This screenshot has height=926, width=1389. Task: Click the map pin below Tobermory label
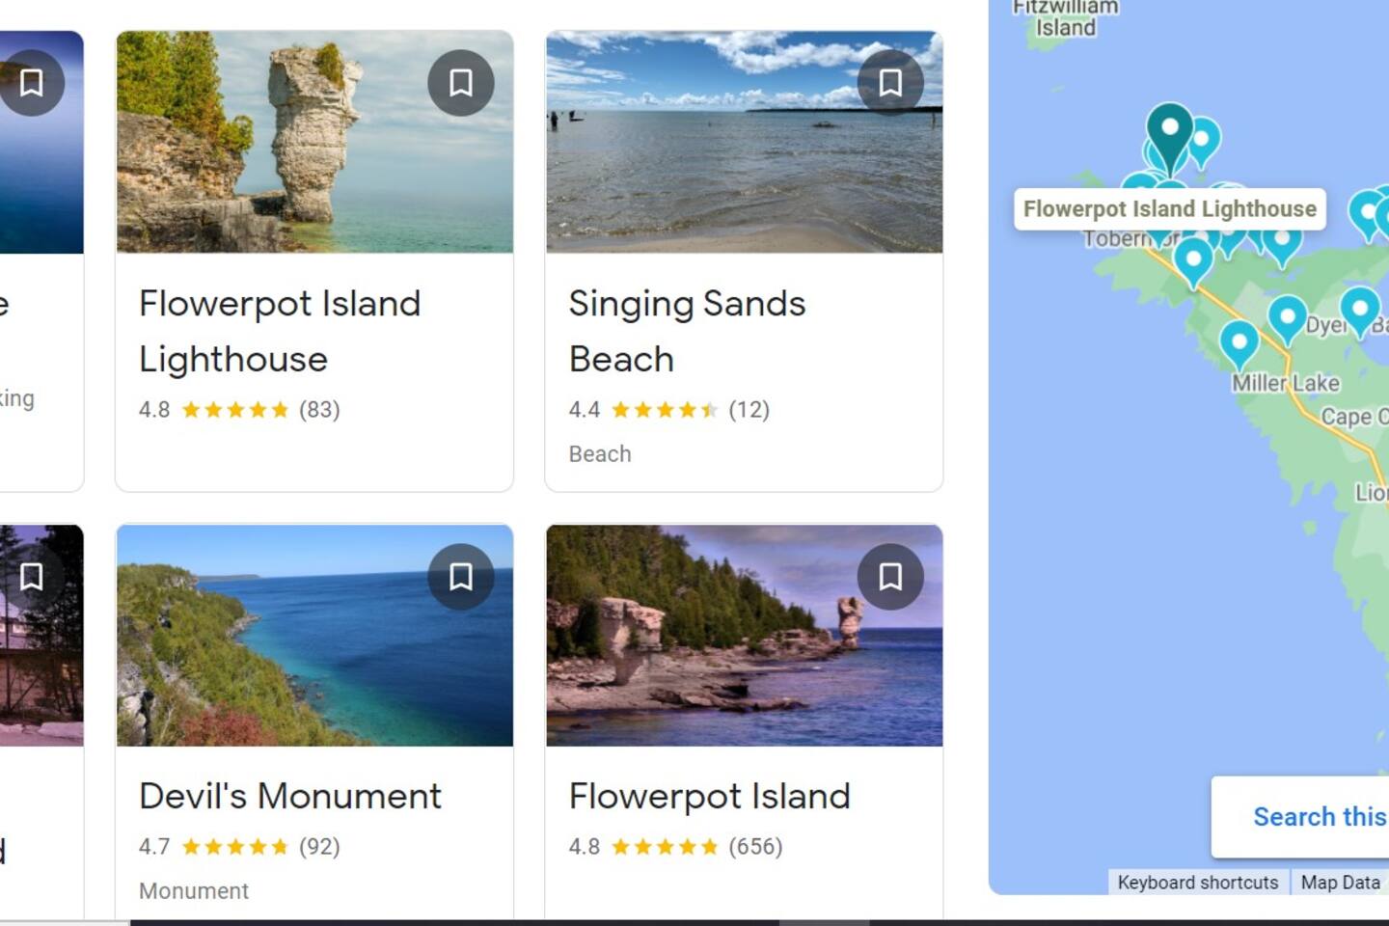point(1193,259)
